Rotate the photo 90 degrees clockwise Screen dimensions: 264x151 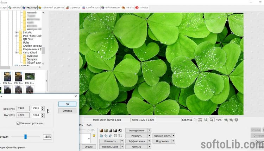[x=111, y=136]
